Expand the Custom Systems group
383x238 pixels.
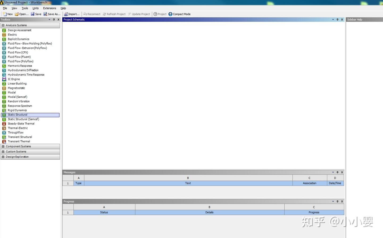[3, 152]
